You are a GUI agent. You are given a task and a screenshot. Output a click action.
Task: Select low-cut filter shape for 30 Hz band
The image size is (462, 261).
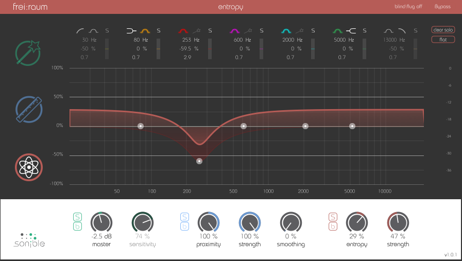(x=80, y=31)
